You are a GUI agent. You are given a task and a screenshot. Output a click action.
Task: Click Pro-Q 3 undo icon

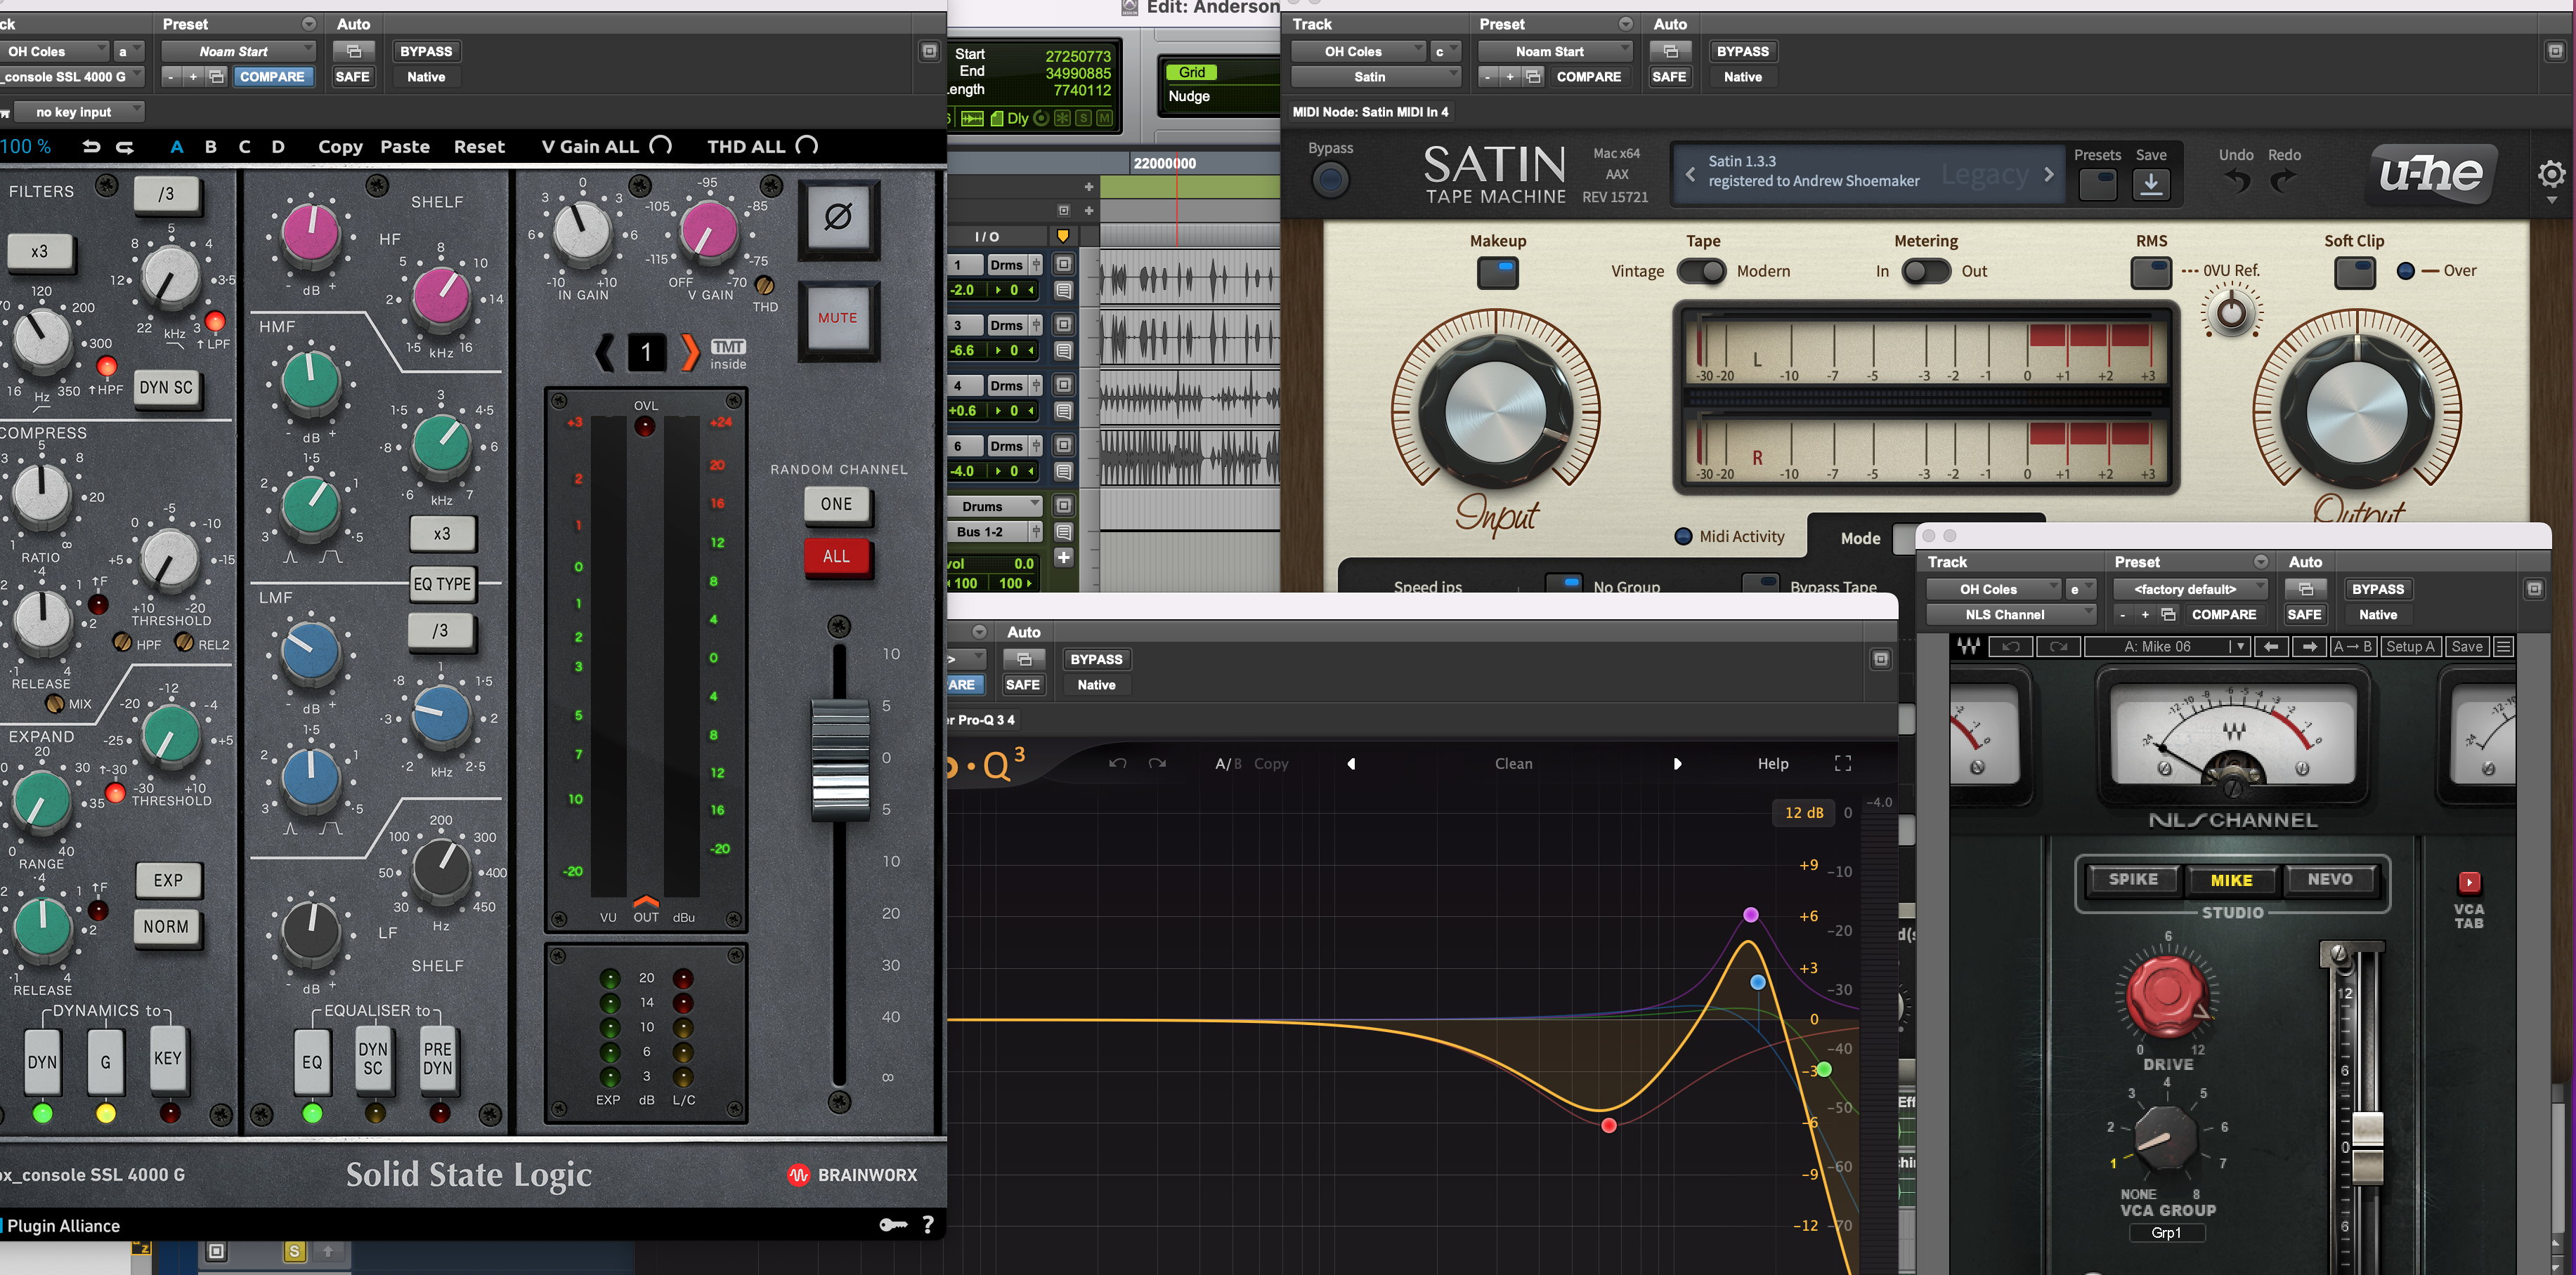pyautogui.click(x=1117, y=763)
